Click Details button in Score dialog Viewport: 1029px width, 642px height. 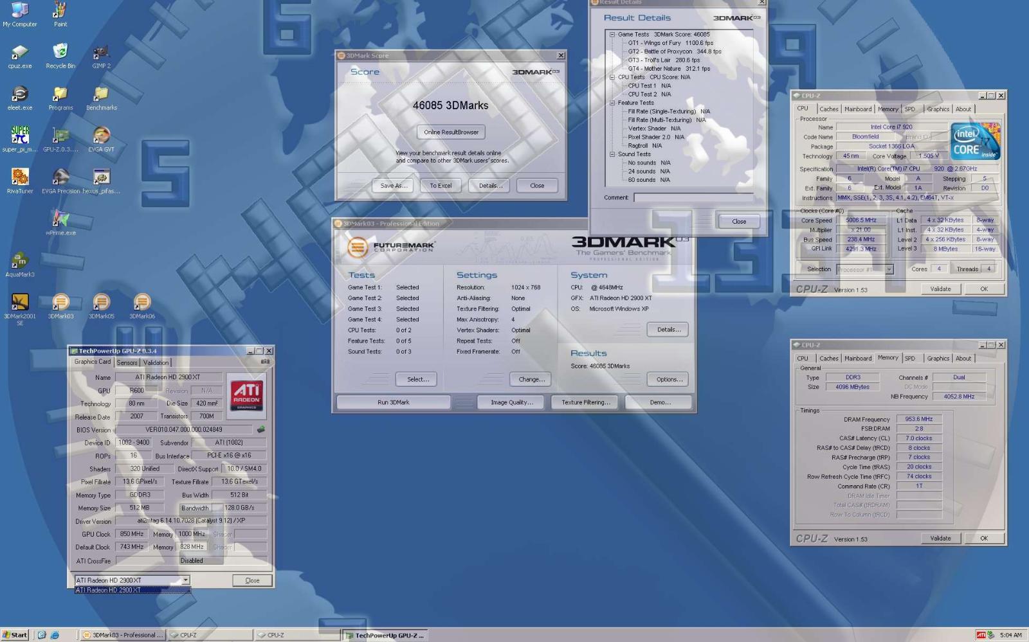click(x=490, y=186)
